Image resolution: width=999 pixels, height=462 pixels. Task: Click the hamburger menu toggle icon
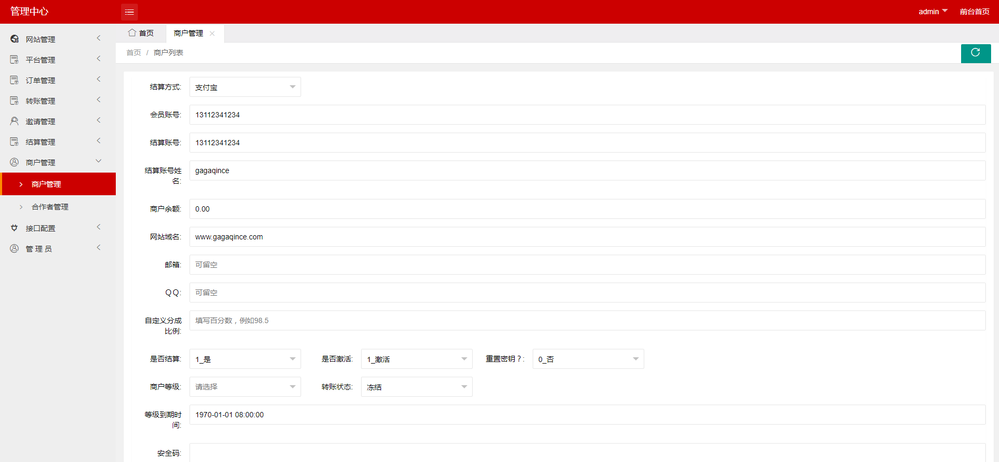click(129, 12)
